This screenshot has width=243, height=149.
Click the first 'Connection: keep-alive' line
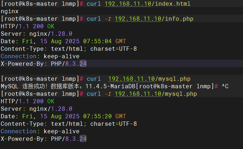pos(40,56)
